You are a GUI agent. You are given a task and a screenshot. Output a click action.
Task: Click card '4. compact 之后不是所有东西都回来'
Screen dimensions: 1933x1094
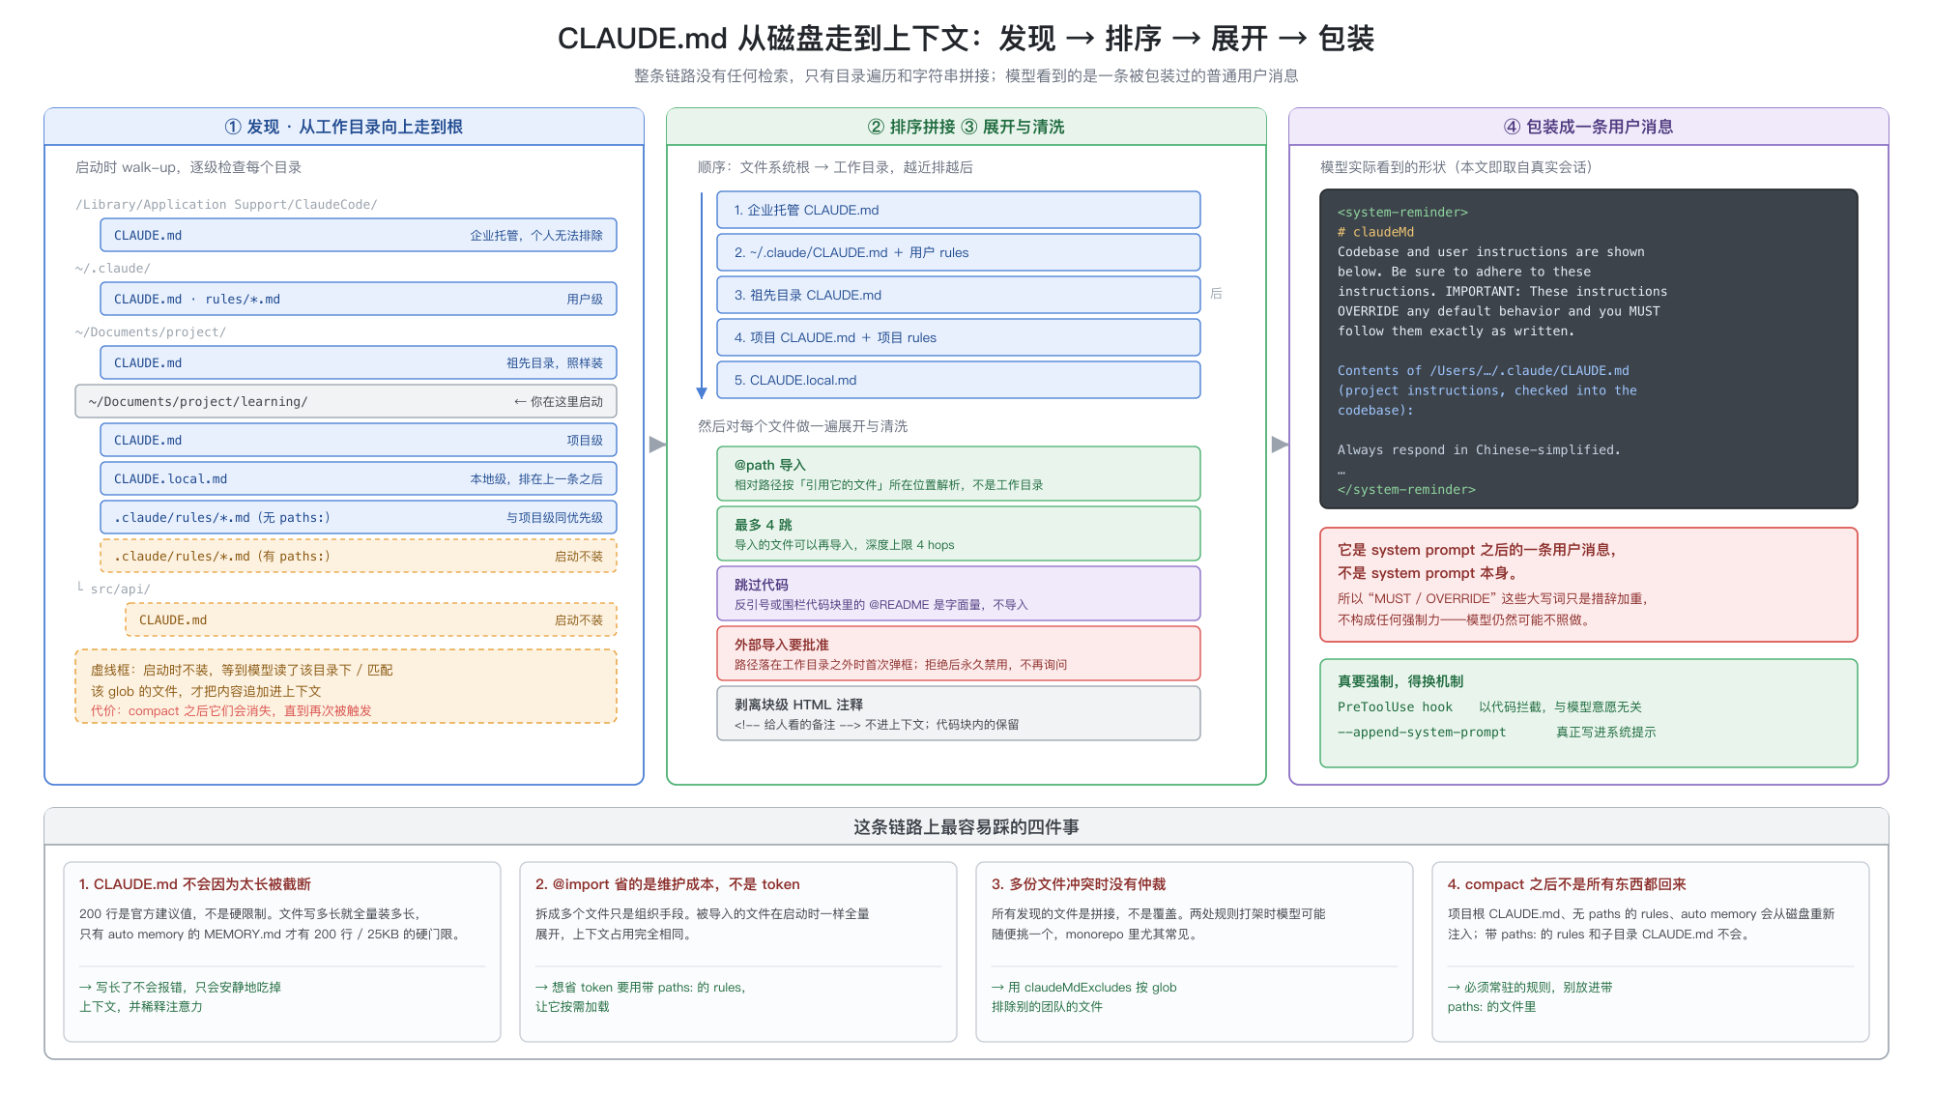(x=1651, y=952)
